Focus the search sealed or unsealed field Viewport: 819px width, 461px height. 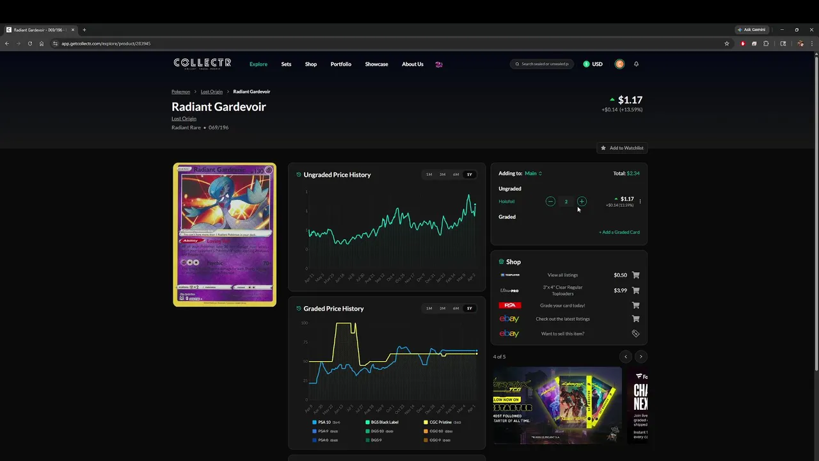tap(542, 64)
